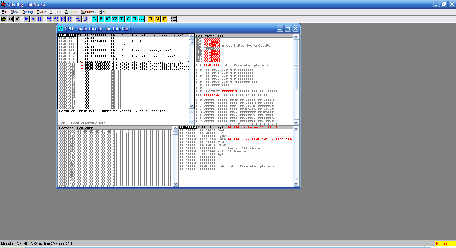The image size is (456, 248).
Task: Open the Source files list icon
Action: coord(174,19)
